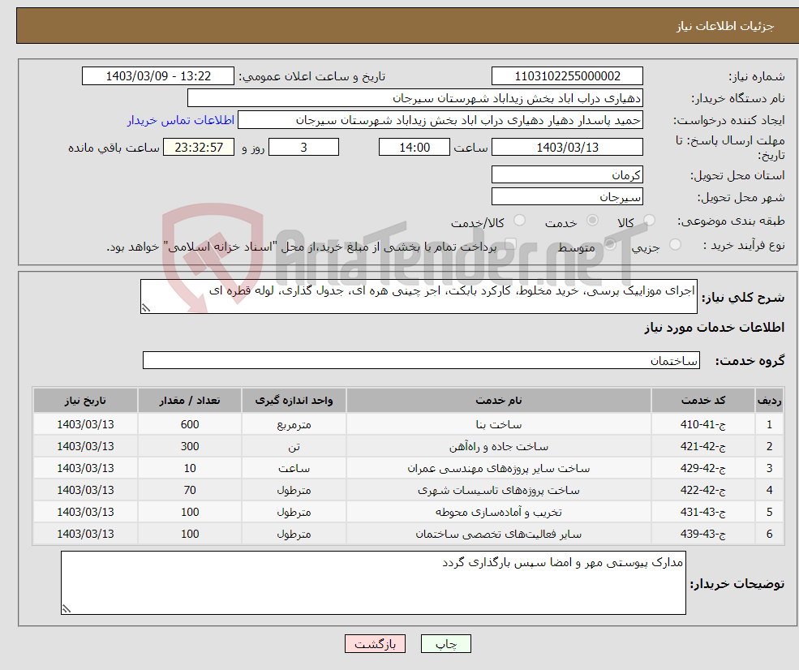Click service code ج-43-439

click(x=703, y=534)
